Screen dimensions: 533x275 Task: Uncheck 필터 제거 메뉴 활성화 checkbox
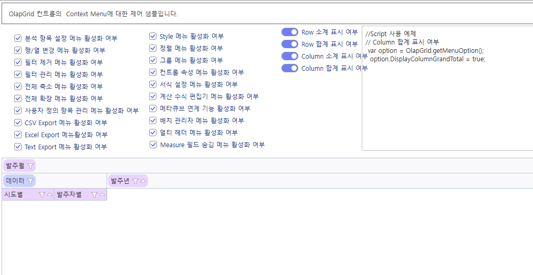[x=18, y=62]
